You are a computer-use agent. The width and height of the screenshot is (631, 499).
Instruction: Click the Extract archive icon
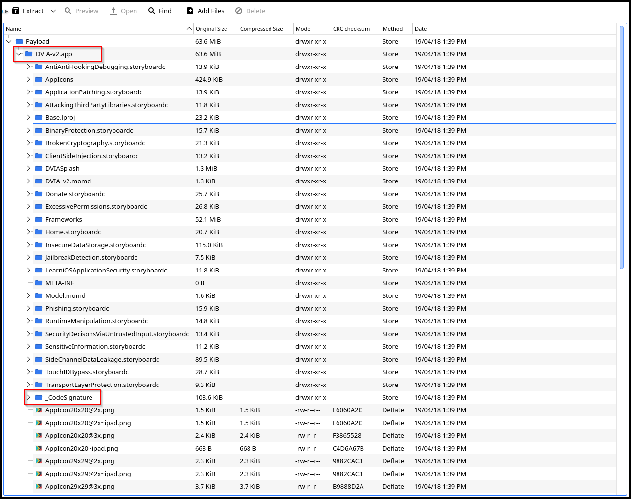pos(16,11)
